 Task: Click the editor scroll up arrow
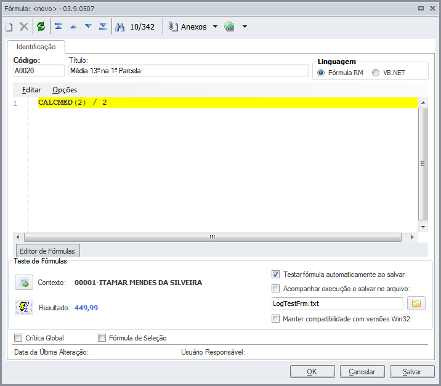[423, 103]
